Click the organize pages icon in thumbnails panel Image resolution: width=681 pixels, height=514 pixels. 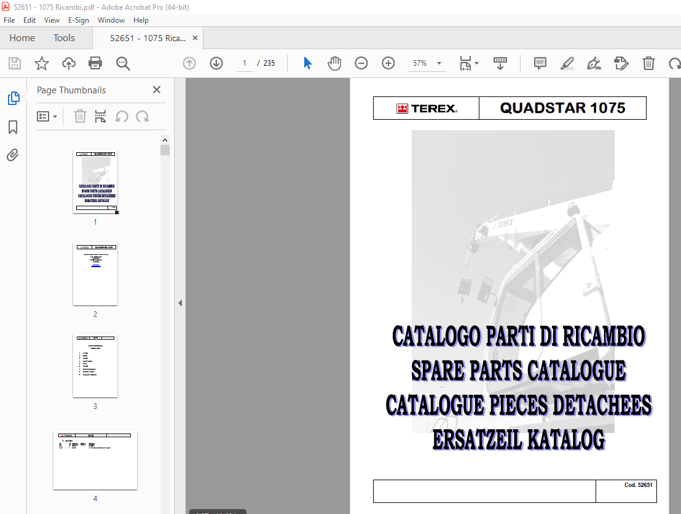coord(100,116)
